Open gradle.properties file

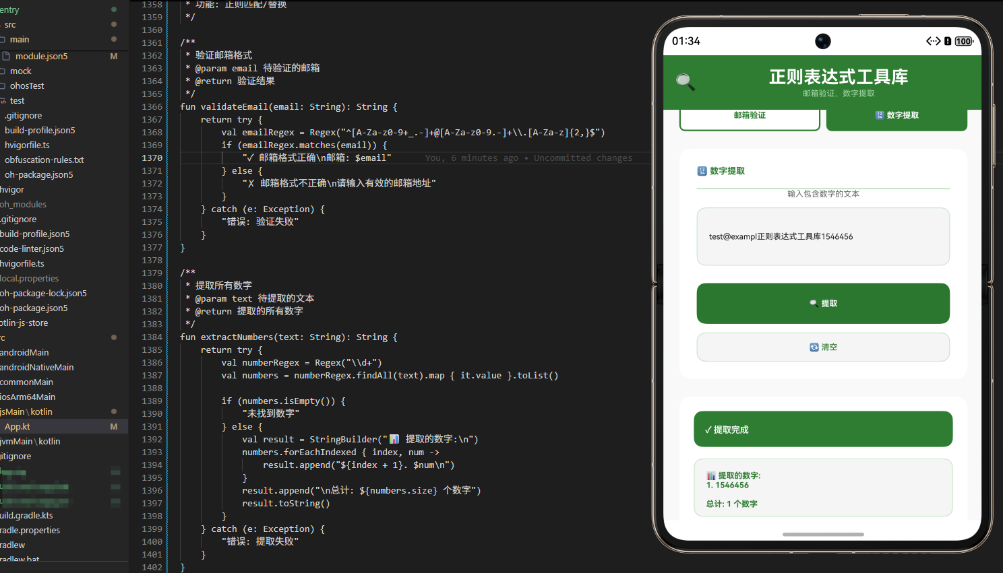pyautogui.click(x=30, y=530)
